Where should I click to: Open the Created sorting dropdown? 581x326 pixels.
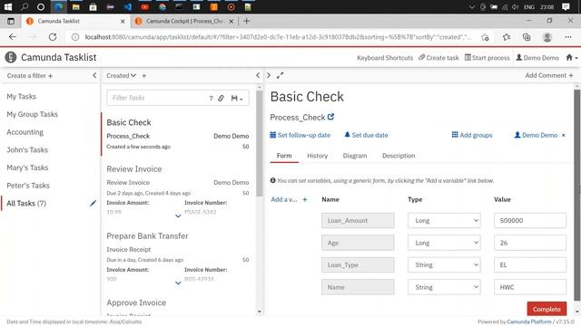click(121, 76)
